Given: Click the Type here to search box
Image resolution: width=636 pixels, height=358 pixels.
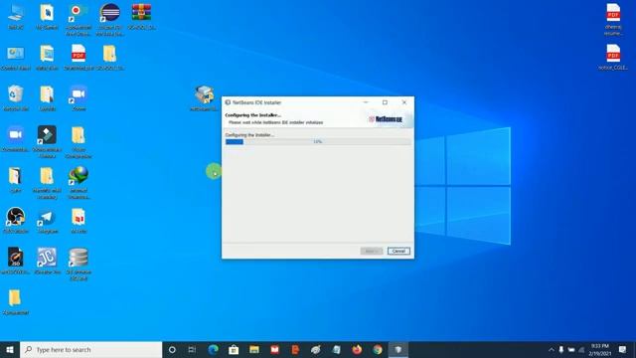Looking at the screenshot, I should click(x=90, y=349).
